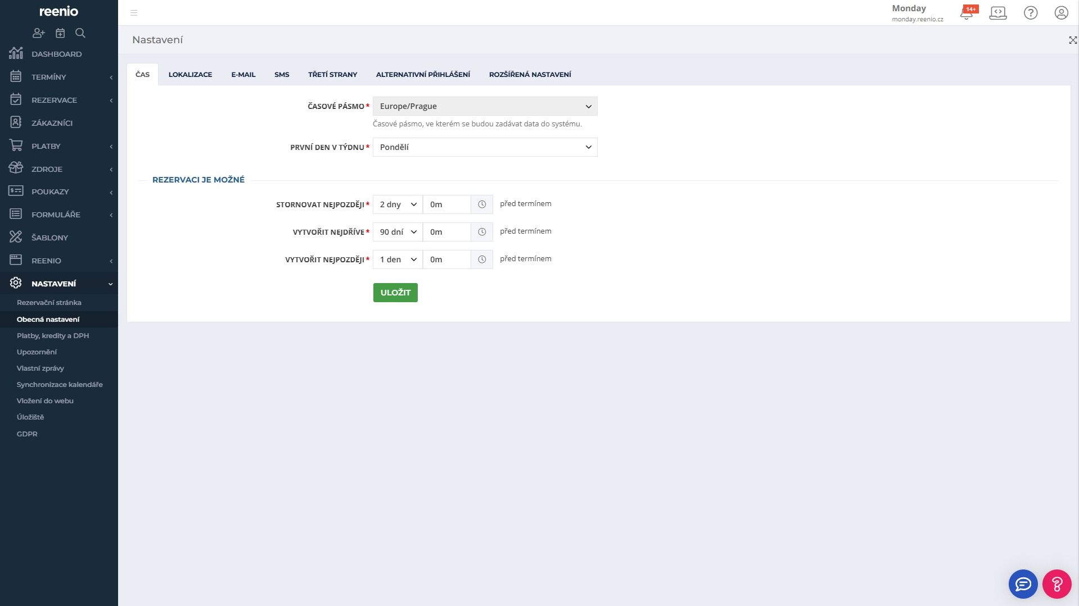Open the 1 den days dropdown

point(398,259)
